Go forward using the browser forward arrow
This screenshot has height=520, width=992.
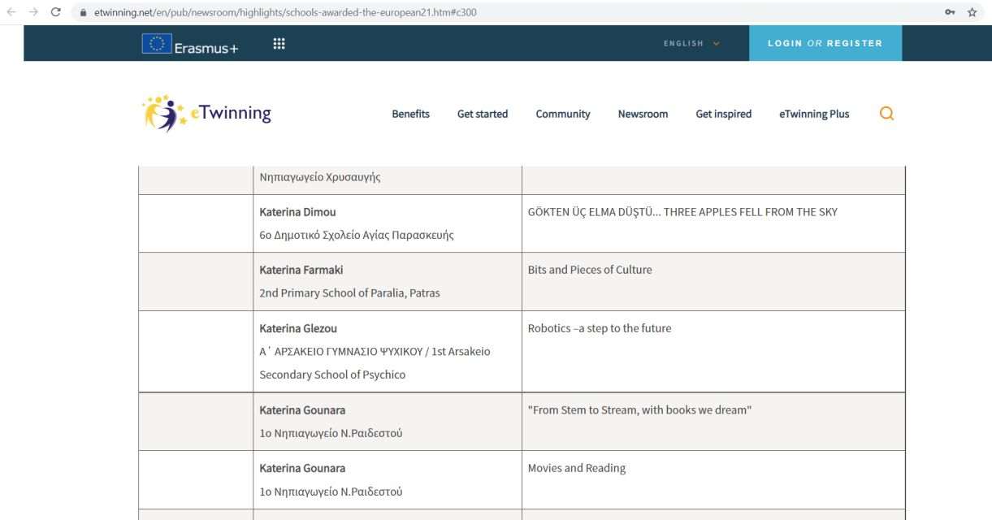coord(33,11)
